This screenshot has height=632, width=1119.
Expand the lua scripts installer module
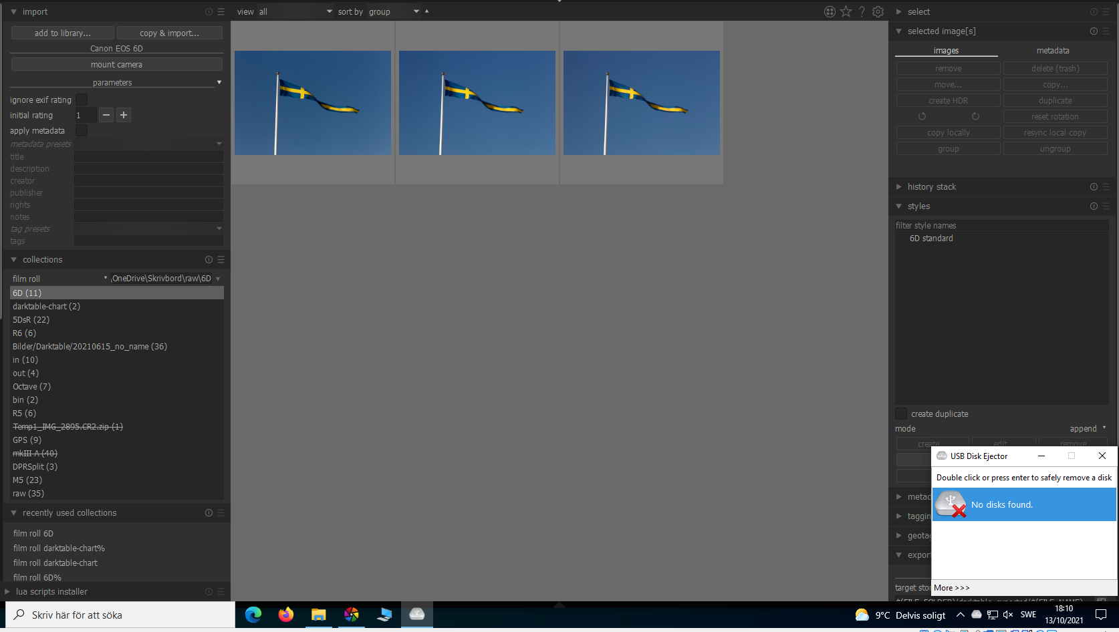[7, 592]
